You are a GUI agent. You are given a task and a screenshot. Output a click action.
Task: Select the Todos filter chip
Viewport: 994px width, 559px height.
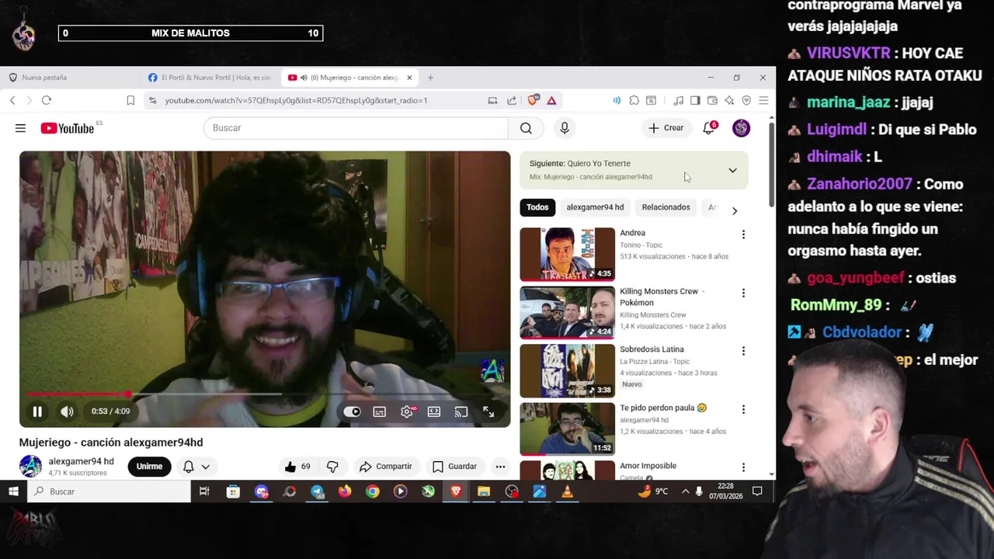pos(537,207)
